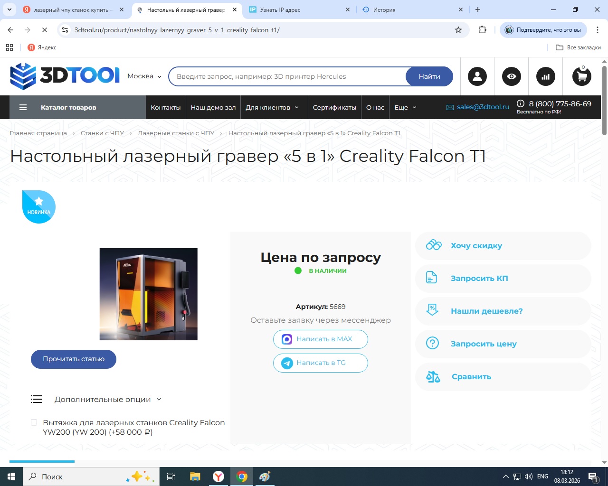Open the О нас page

click(x=375, y=107)
